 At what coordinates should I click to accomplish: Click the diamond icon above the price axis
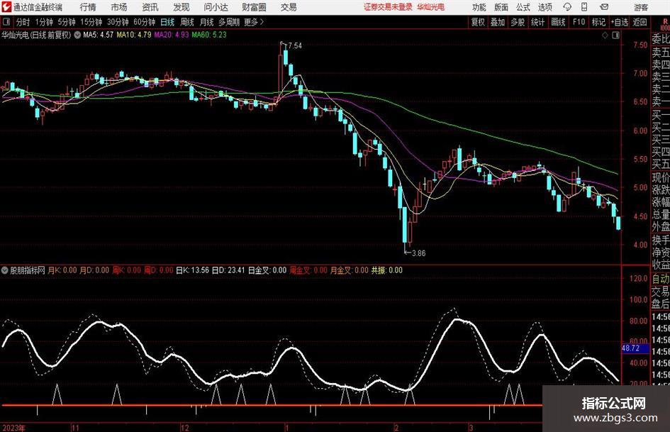[605, 35]
